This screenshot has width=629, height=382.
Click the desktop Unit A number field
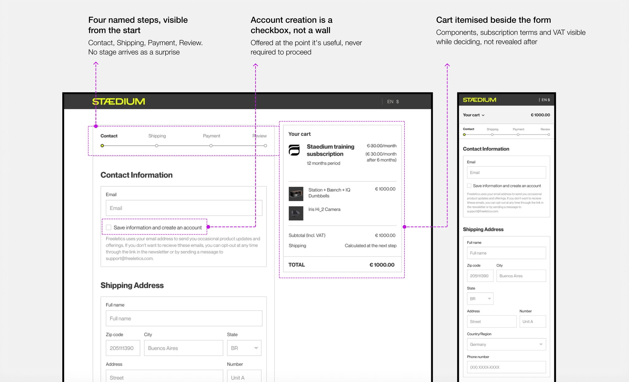244,376
